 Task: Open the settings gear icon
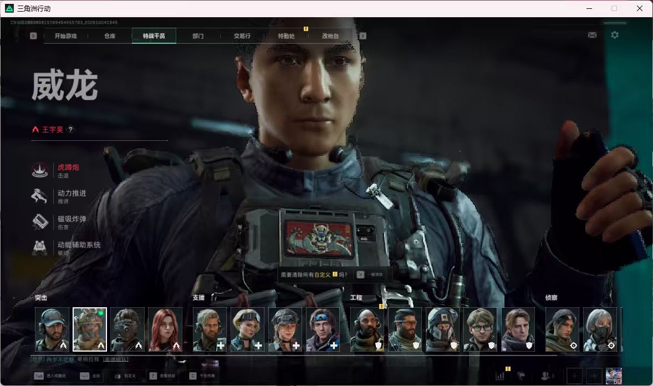tap(615, 35)
